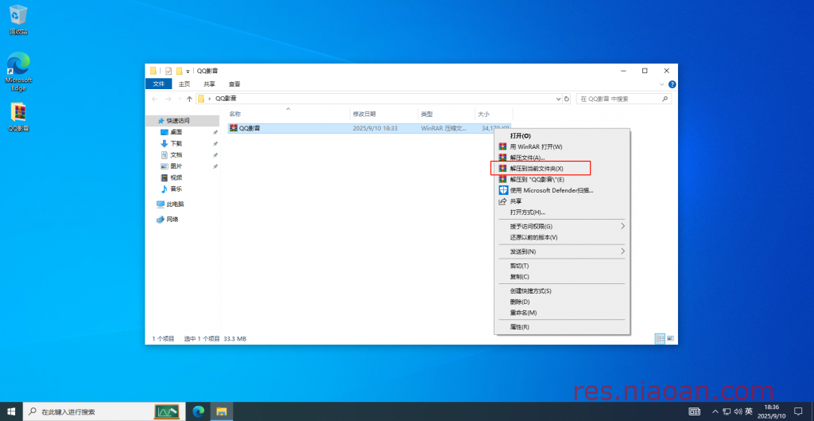Click blue help question mark icon

pyautogui.click(x=672, y=84)
